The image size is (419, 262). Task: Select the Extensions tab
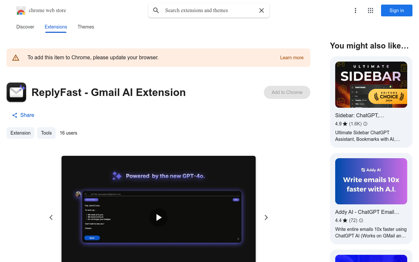[x=56, y=27]
